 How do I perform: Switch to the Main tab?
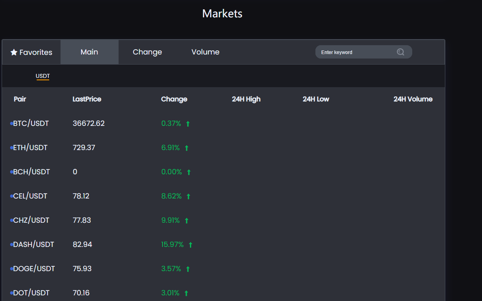89,52
